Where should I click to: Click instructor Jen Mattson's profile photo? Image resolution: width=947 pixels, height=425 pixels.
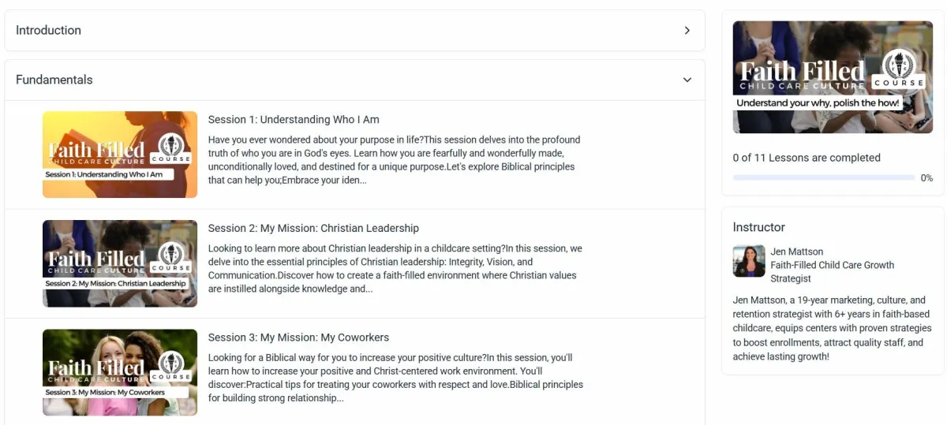[x=749, y=262]
